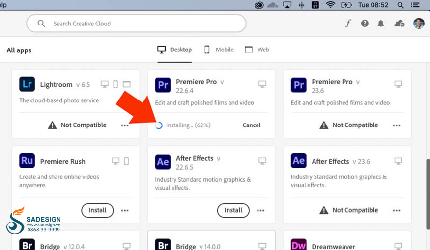Click the magnifier icon in search box
Viewport: 430px width, 250px height.
point(41,24)
